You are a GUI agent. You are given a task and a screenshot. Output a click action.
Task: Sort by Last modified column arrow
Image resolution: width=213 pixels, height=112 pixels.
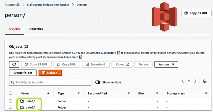click(129, 93)
